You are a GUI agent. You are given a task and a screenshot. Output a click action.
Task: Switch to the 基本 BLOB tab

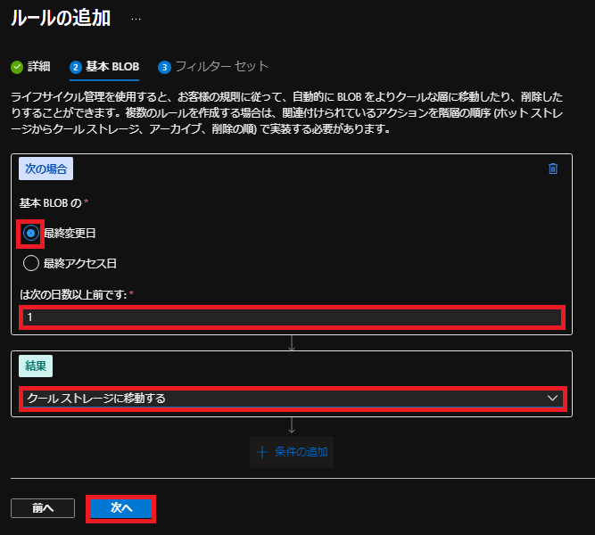[104, 67]
